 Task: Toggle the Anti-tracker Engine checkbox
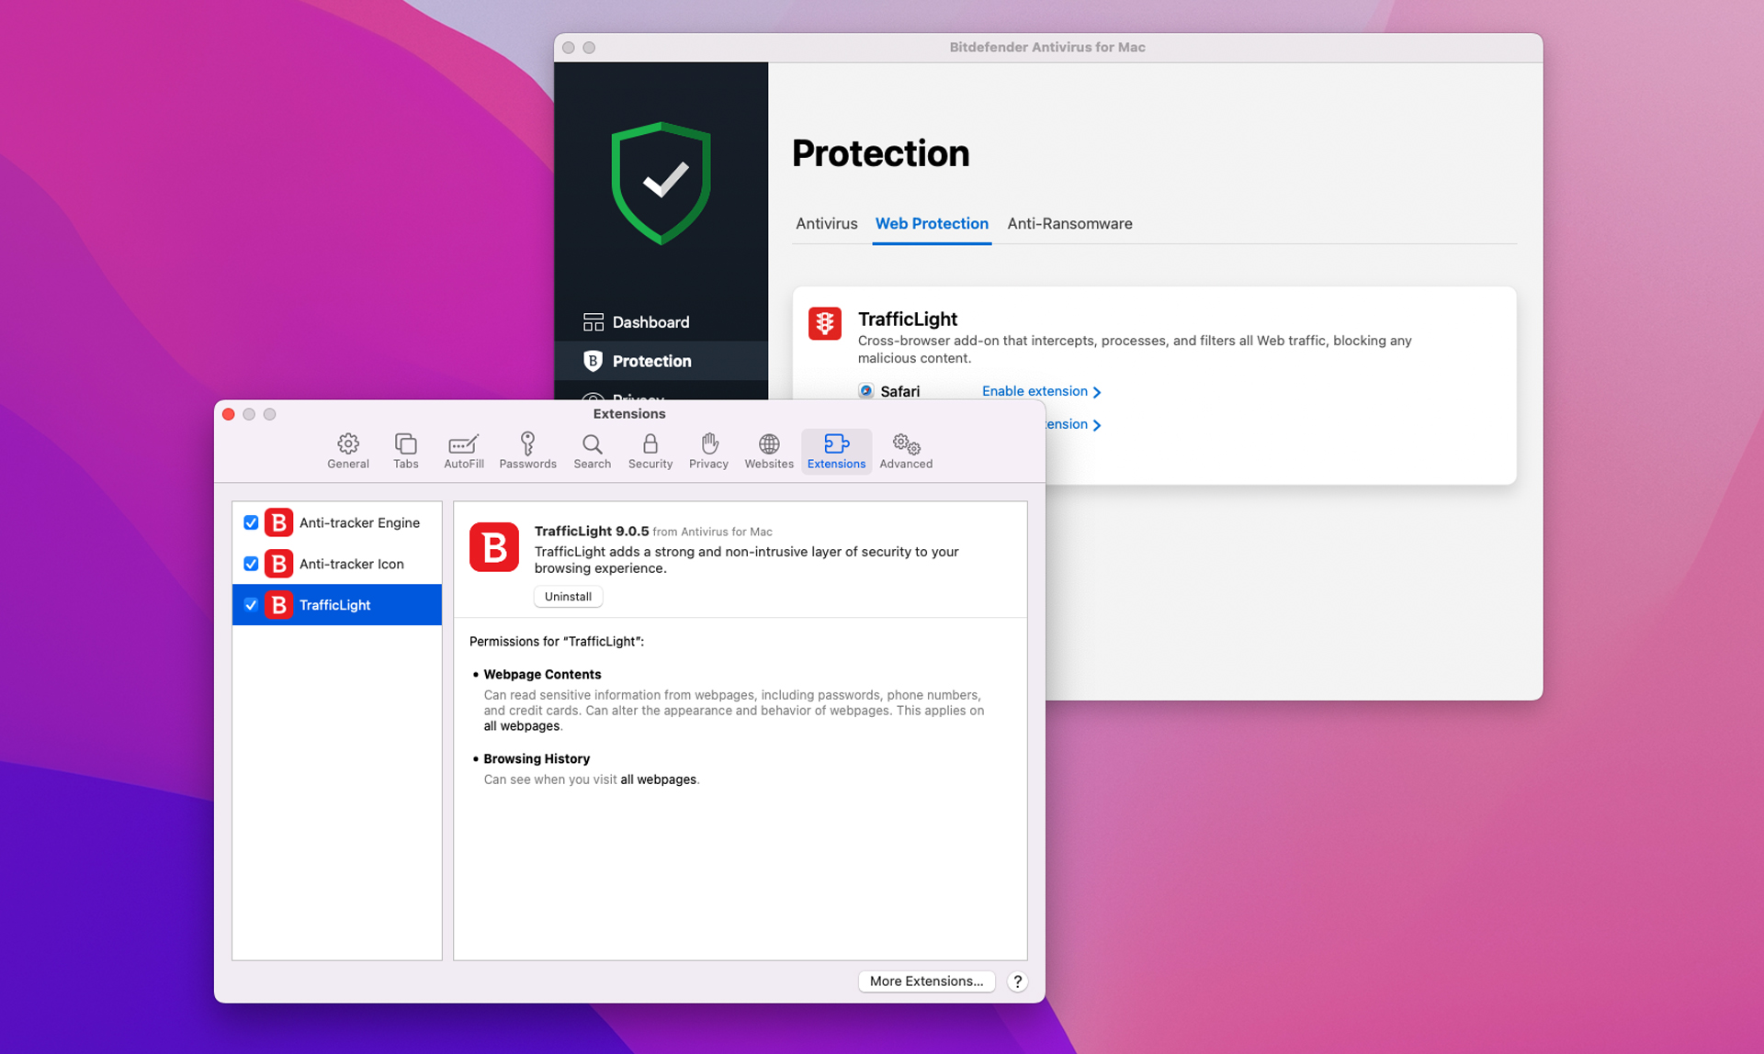[x=250, y=523]
